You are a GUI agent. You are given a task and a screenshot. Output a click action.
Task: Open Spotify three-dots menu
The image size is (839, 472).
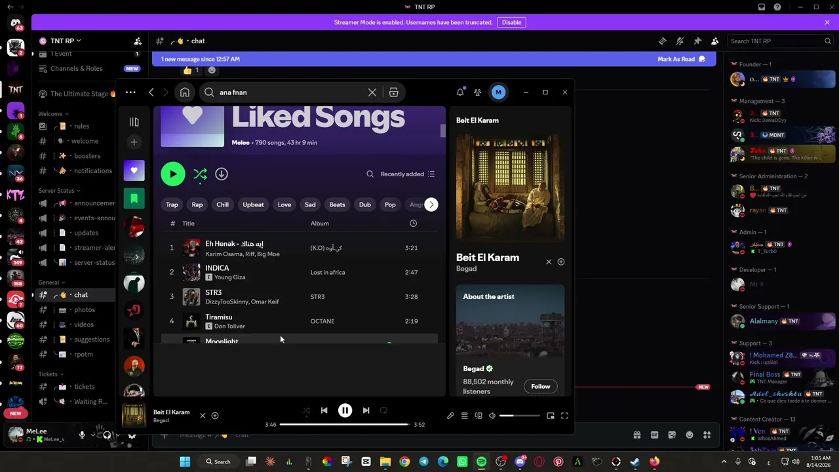click(130, 92)
